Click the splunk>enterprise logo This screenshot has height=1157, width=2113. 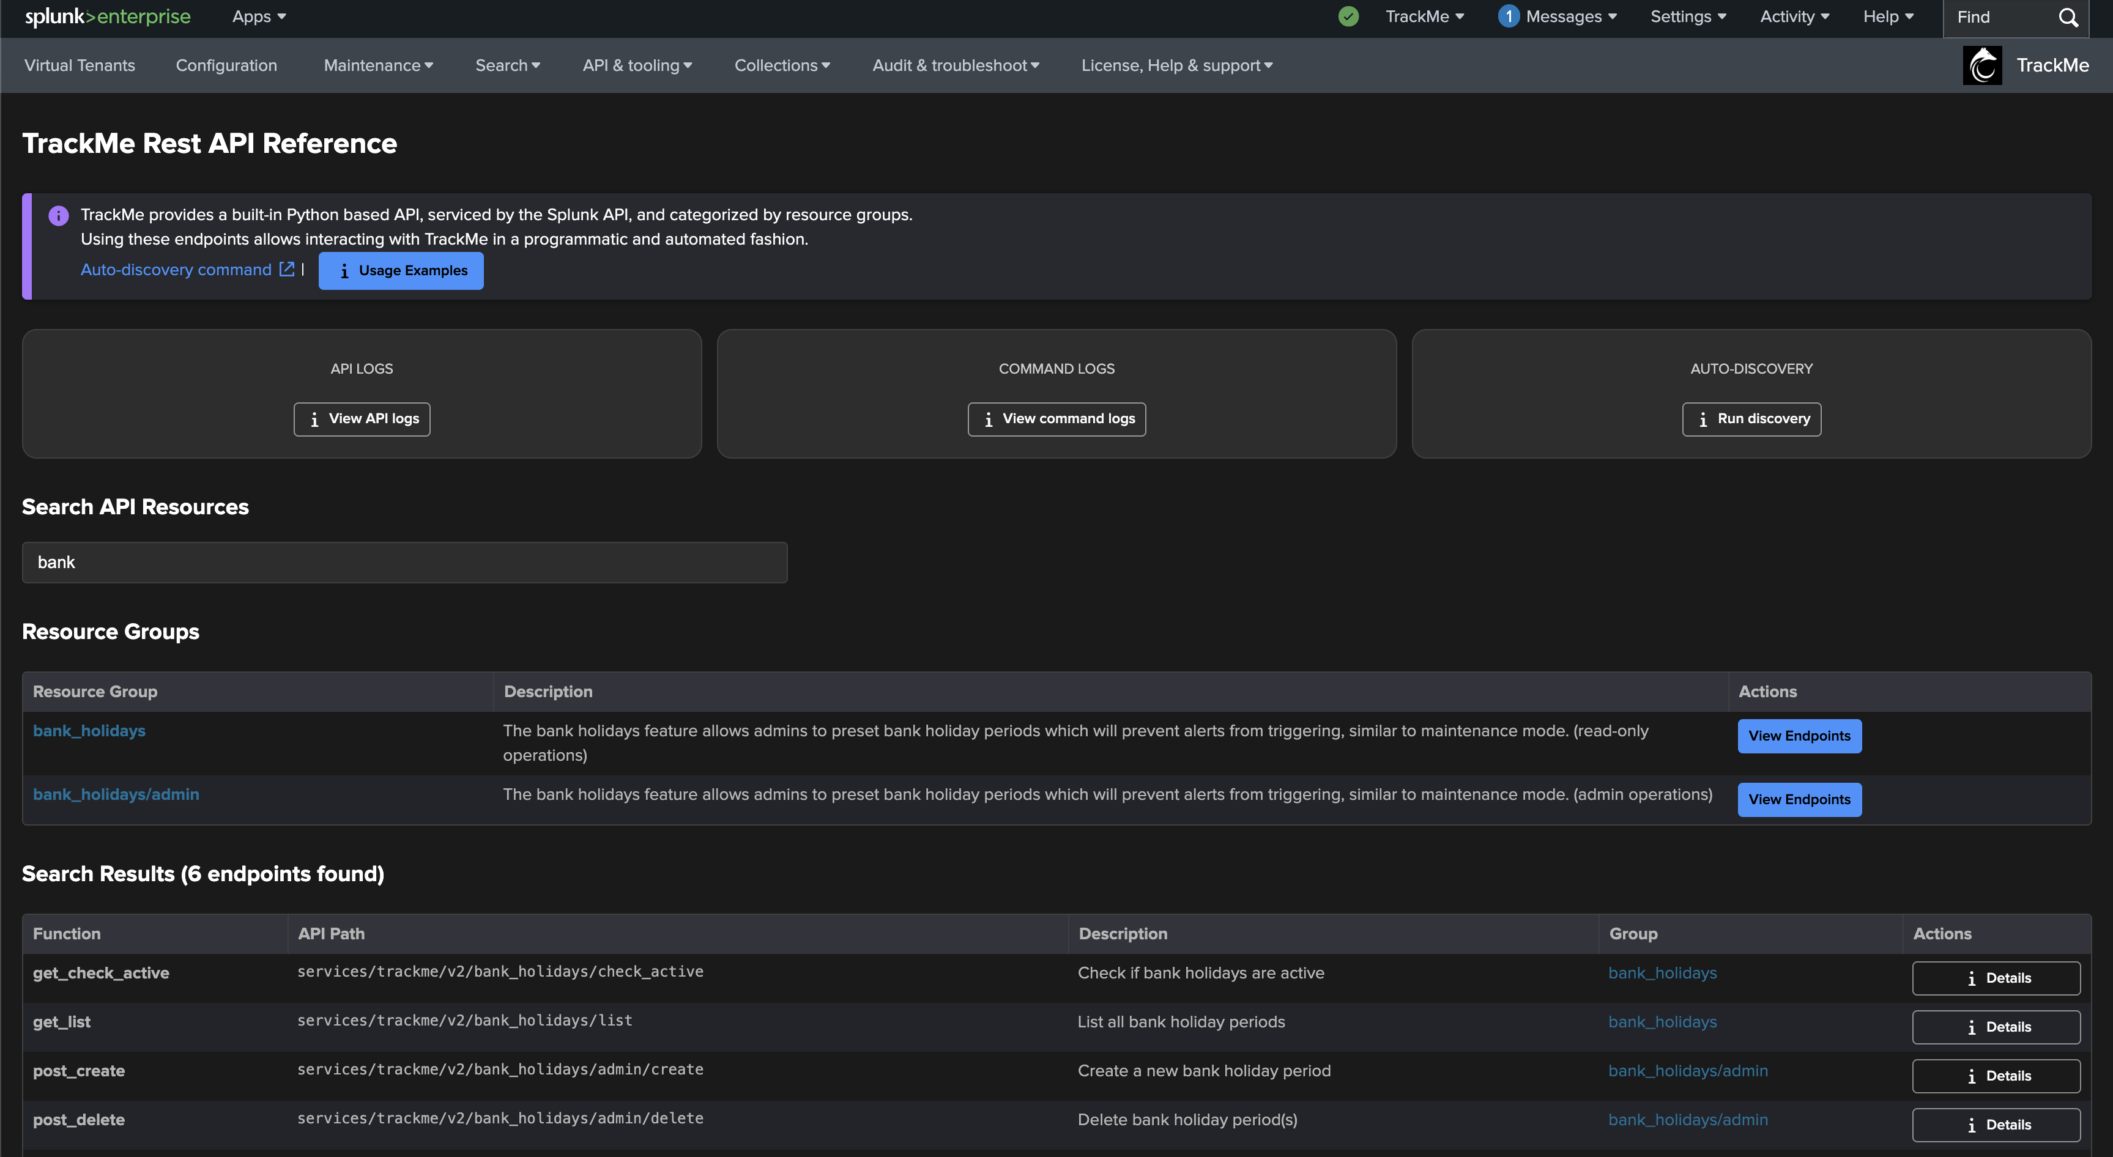[x=108, y=17]
